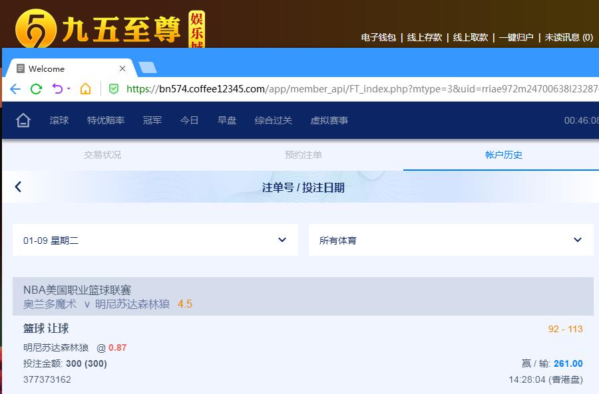The image size is (599, 394).
Task: Click the clock time 00:46:08
Action: 582,120
